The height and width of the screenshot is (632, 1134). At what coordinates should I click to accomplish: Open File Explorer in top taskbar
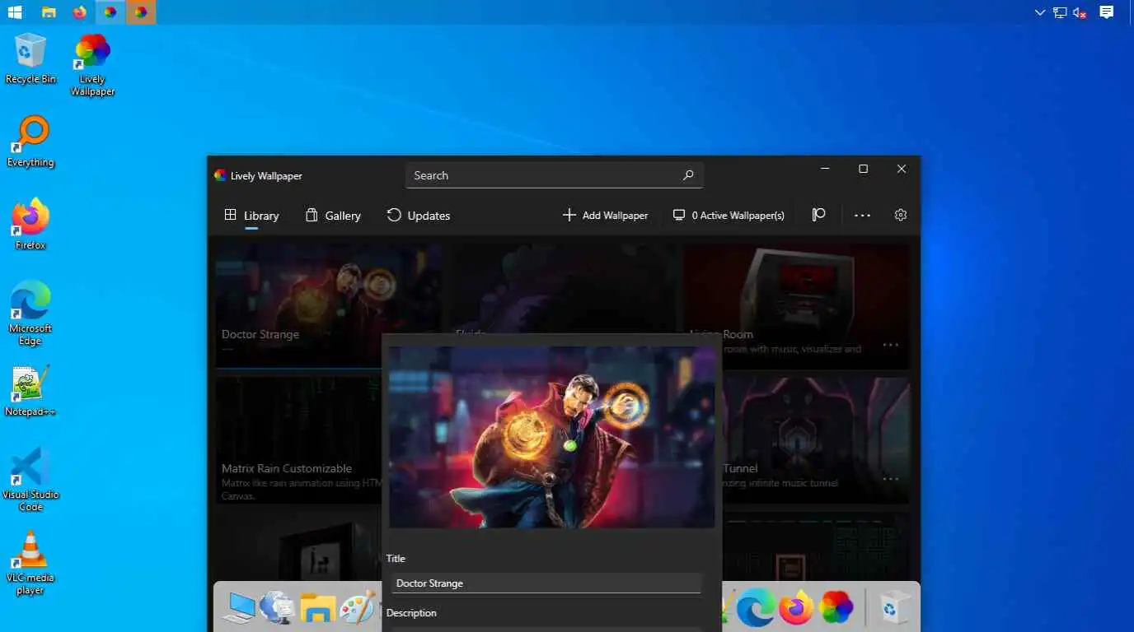49,12
